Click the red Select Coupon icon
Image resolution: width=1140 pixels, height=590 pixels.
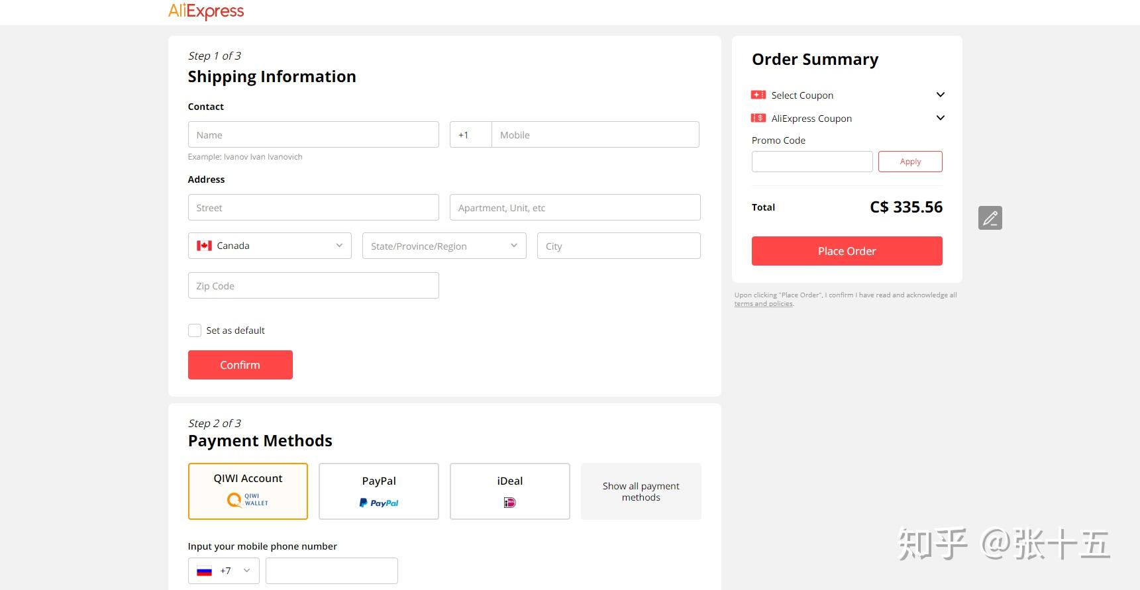coord(758,95)
